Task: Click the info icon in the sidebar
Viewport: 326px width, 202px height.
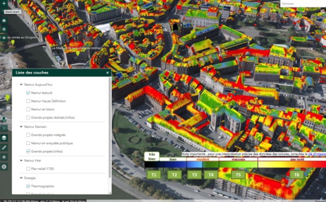Action: 4,167
